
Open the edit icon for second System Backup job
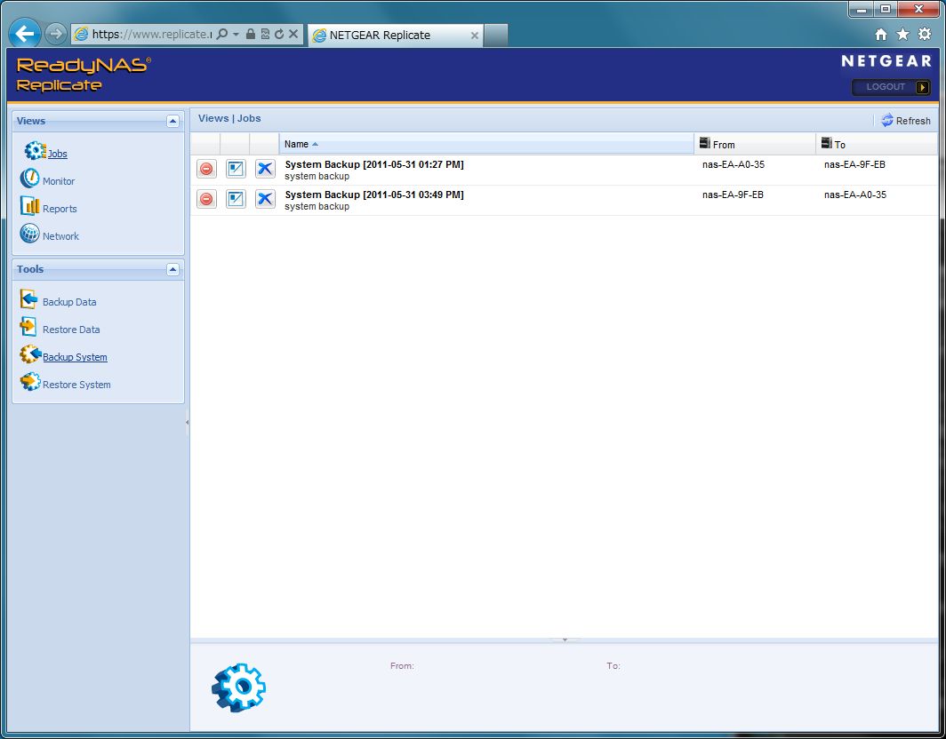point(236,199)
